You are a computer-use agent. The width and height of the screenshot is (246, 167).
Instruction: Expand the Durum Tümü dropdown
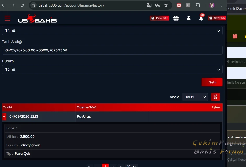click(x=112, y=69)
